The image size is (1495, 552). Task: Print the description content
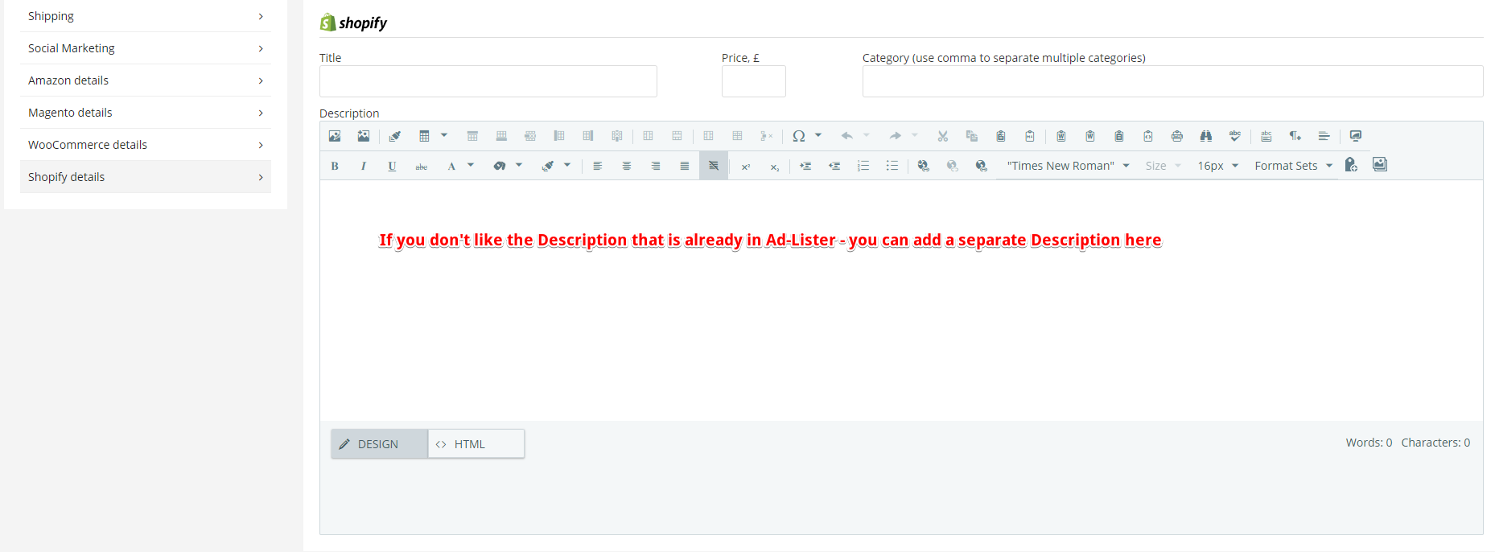(1177, 136)
